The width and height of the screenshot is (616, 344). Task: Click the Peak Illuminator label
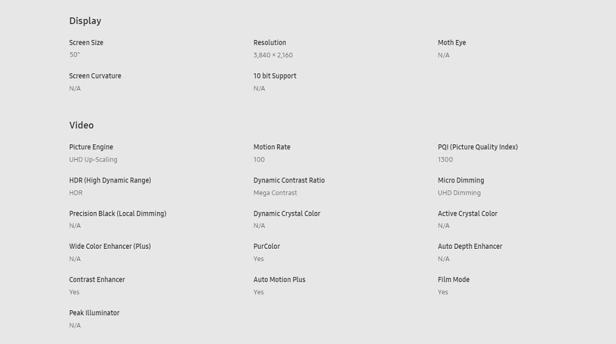click(94, 313)
